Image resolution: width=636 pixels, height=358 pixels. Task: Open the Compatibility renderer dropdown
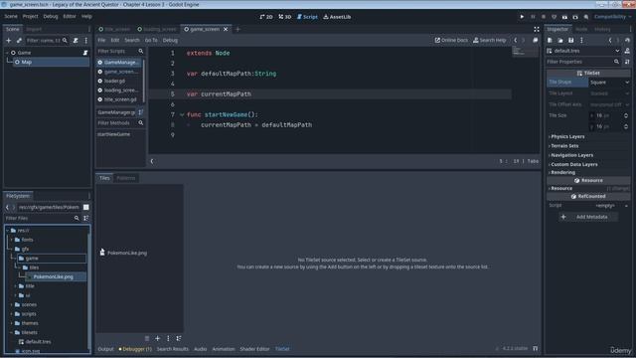click(612, 17)
